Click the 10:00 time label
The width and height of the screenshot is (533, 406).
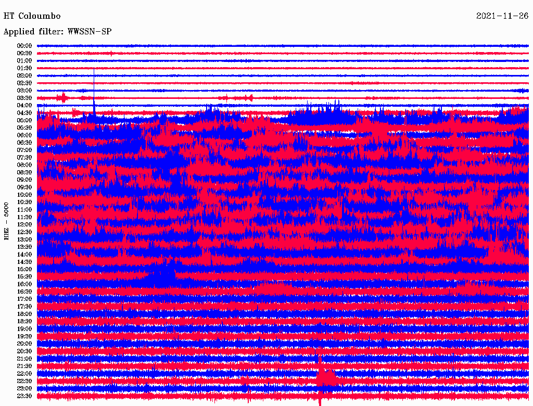coord(24,195)
